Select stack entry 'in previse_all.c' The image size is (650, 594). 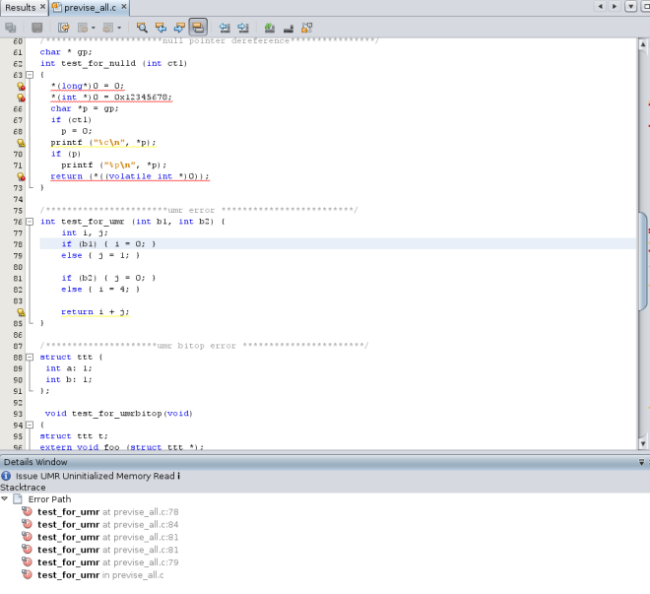(x=100, y=575)
